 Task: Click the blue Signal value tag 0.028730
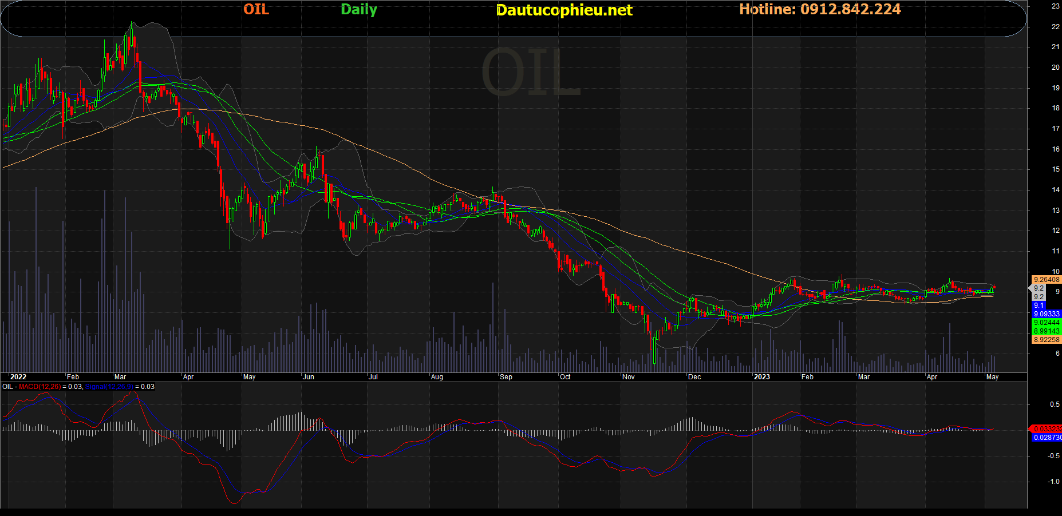coord(1047,437)
